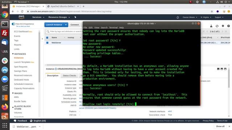The height and width of the screenshot is (130, 232).
Task: Open WebServer.pem download options arrow
Action: coord(40,126)
